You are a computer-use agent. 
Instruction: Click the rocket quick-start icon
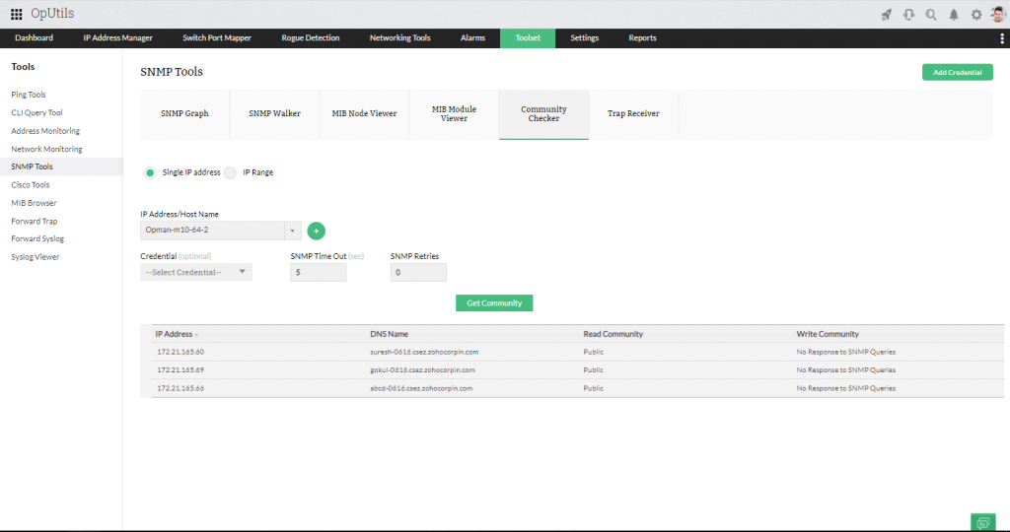tap(886, 15)
